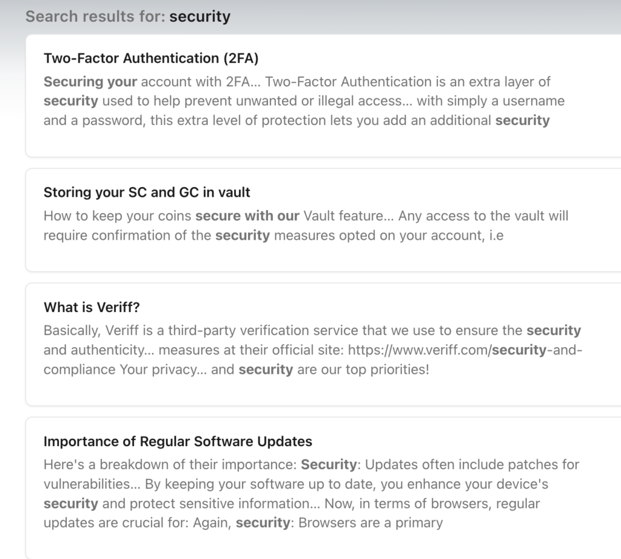Open Importance of Regular Software Updates result
621x559 pixels.
178,441
